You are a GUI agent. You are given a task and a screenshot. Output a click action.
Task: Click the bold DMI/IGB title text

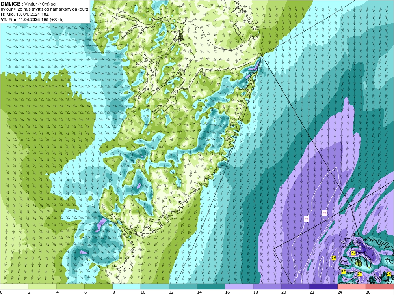click(11, 4)
